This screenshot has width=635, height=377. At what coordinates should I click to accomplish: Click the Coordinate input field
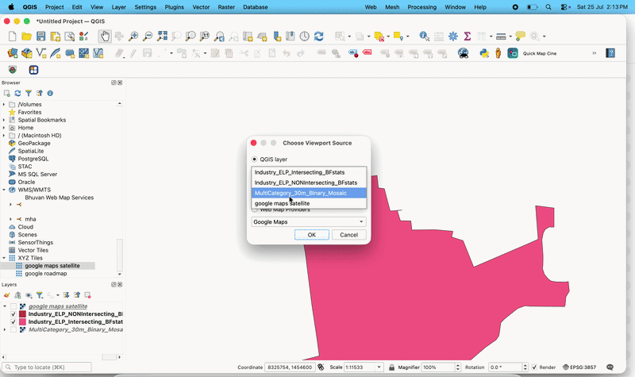pos(290,367)
